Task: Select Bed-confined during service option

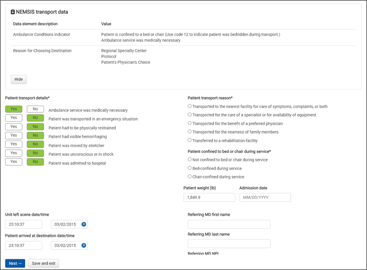Action: pos(190,168)
